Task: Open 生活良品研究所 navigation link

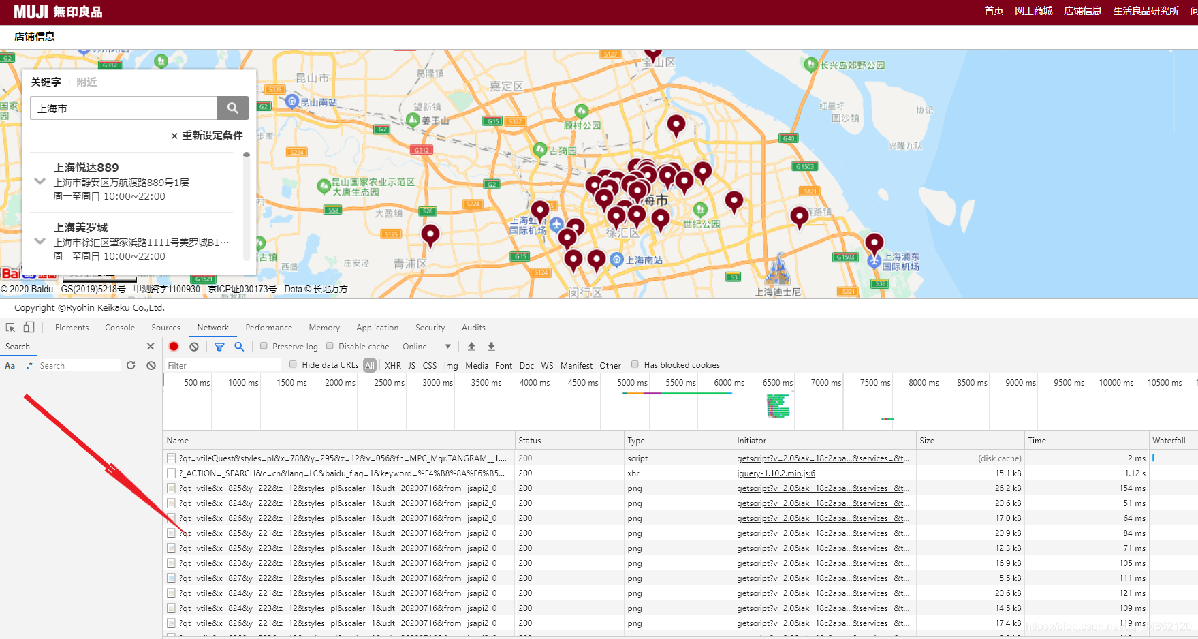Action: pyautogui.click(x=1146, y=11)
